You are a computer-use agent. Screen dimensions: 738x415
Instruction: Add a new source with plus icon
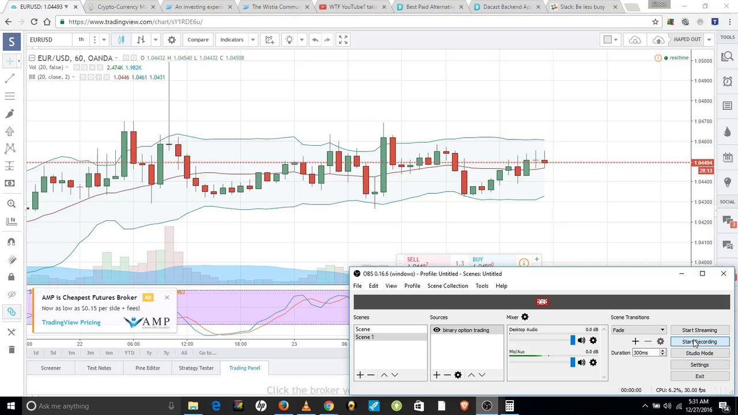pyautogui.click(x=436, y=375)
